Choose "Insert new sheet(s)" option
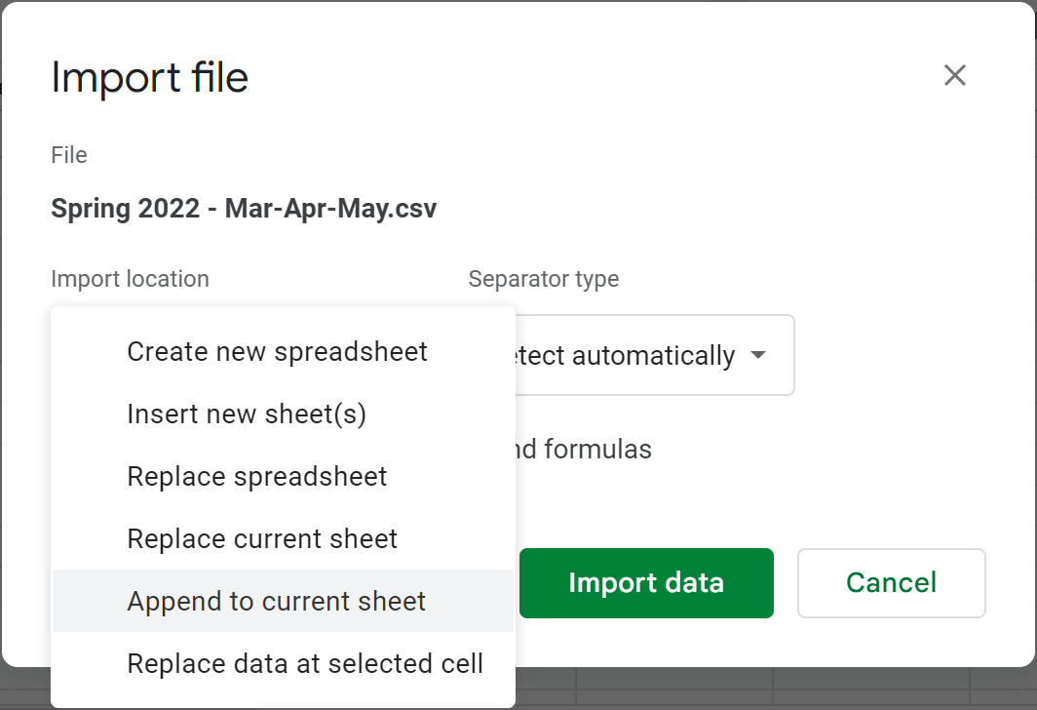Screen dimensions: 1037x710 (x=247, y=414)
